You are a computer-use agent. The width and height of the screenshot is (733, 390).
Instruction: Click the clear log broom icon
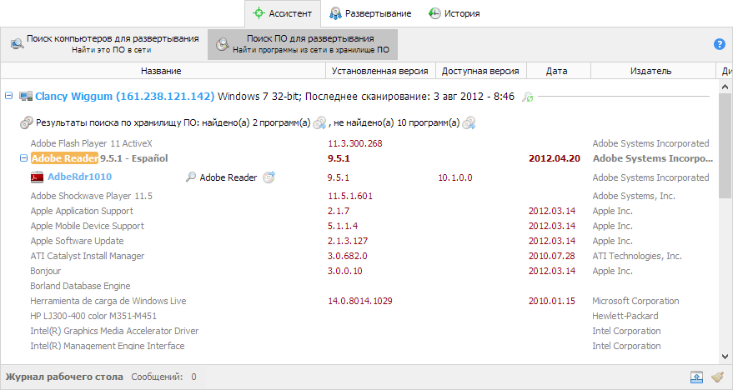tap(717, 377)
